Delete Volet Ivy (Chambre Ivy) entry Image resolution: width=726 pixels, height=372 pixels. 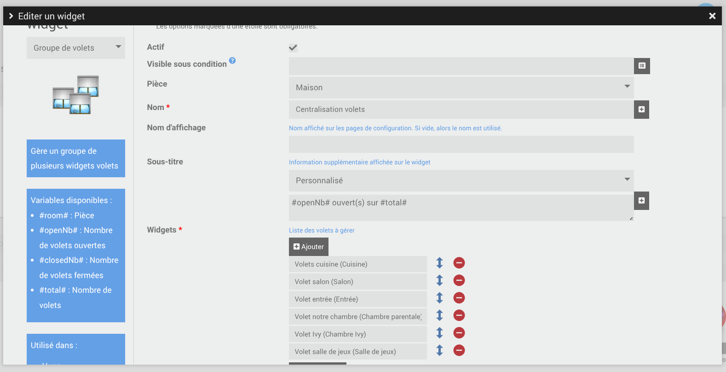tap(459, 333)
